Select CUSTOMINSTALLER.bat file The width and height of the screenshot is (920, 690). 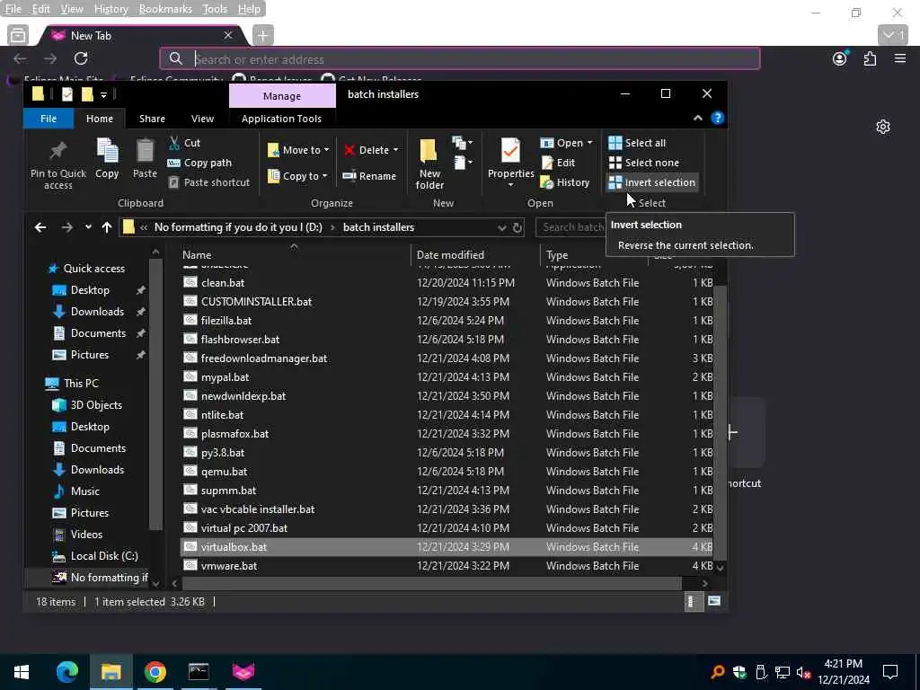[x=447, y=302]
